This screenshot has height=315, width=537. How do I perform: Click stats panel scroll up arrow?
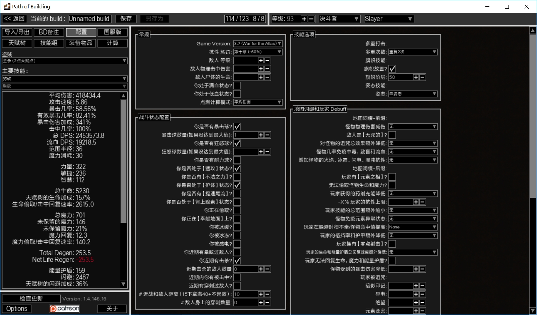123,96
